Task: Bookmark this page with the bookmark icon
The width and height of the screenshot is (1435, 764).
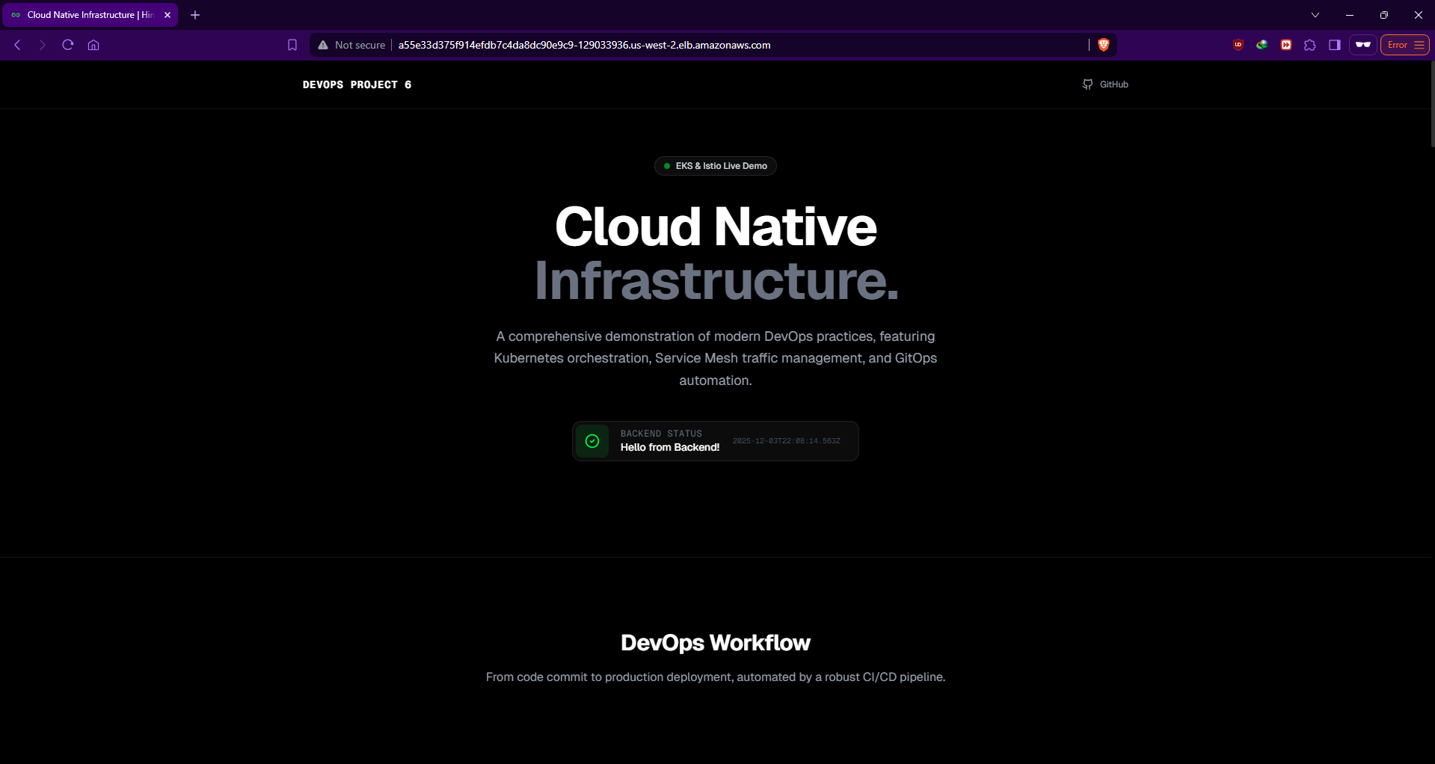Action: click(292, 45)
